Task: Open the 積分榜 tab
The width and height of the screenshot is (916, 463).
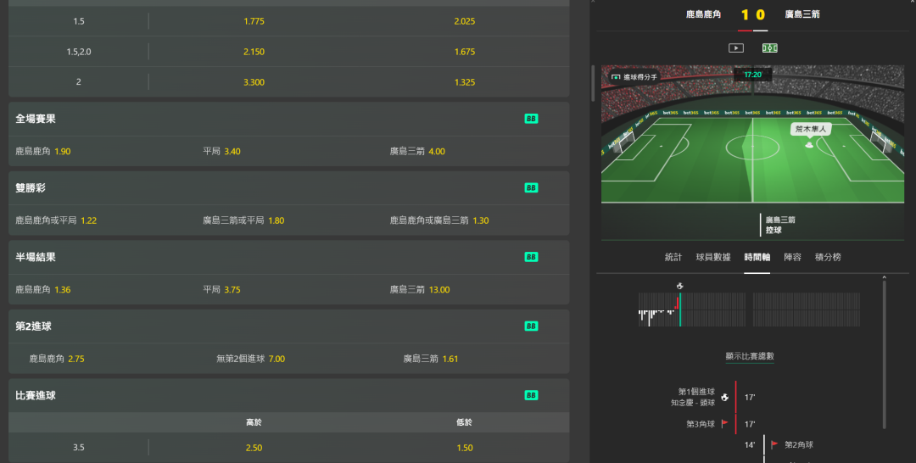Action: 828,257
